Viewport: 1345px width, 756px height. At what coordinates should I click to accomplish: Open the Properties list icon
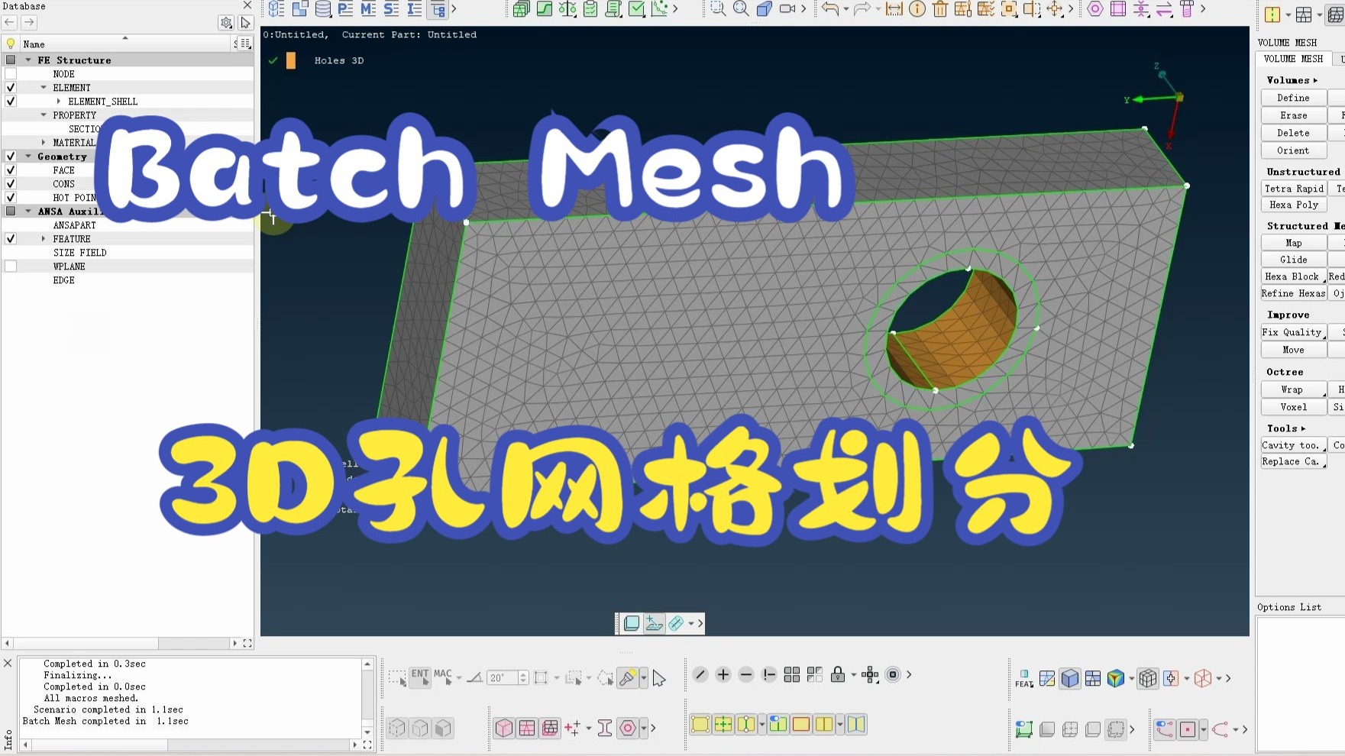pos(345,9)
